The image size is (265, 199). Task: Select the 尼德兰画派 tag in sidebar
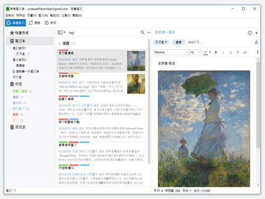(20, 91)
